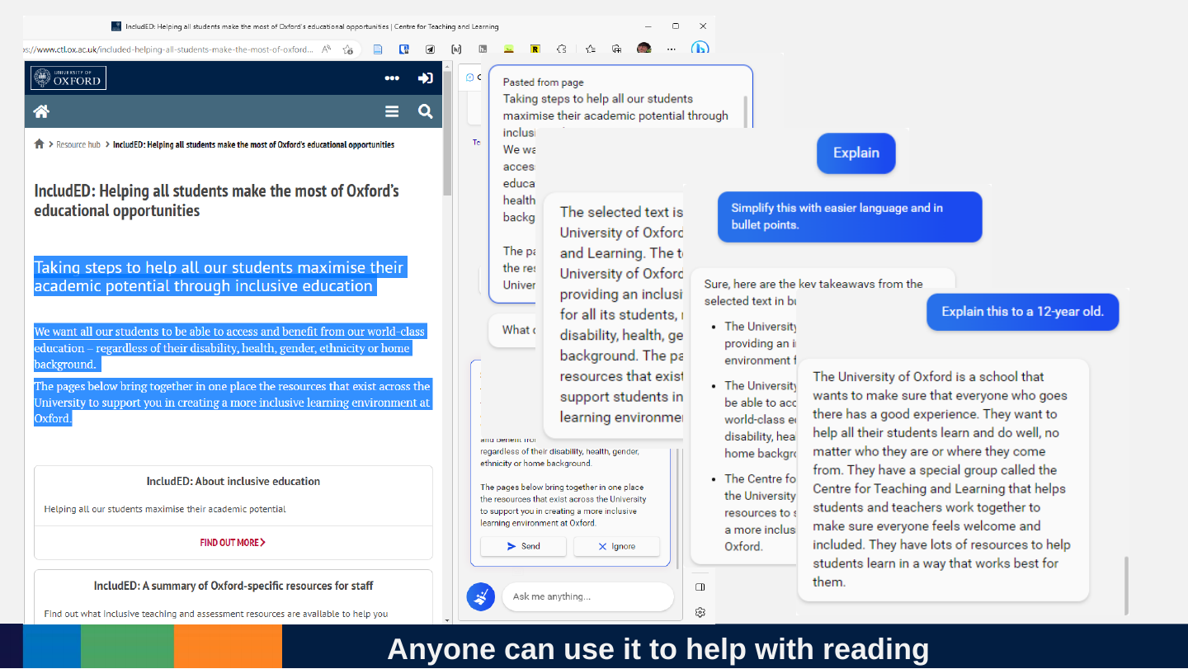Open the hamburger navigation menu
Viewport: 1188px width, 669px height.
pyautogui.click(x=392, y=111)
